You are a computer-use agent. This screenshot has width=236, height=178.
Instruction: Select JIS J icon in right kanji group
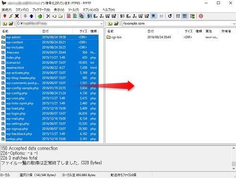click(x=135, y=16)
